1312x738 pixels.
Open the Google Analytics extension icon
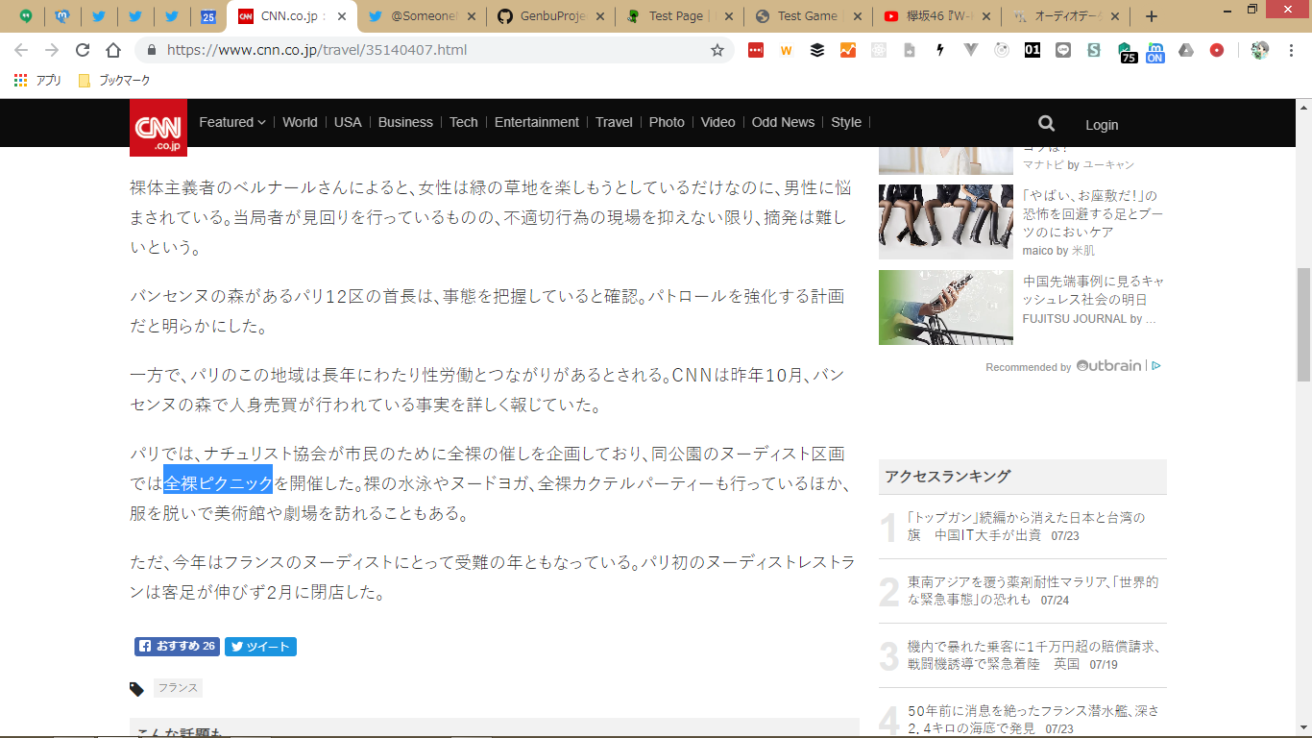coord(847,50)
